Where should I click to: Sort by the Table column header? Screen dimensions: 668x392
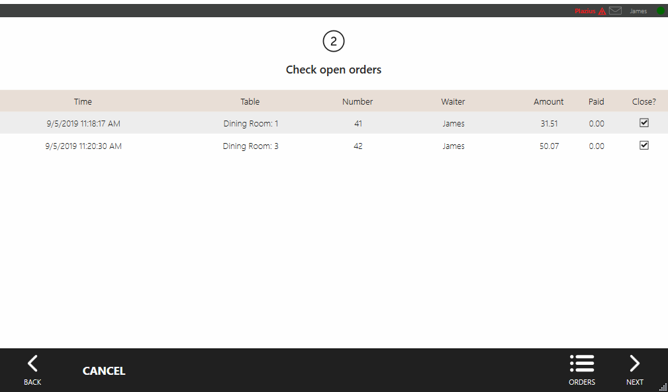[250, 101]
